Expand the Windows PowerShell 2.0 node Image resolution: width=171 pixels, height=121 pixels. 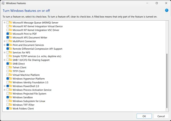click(5, 86)
